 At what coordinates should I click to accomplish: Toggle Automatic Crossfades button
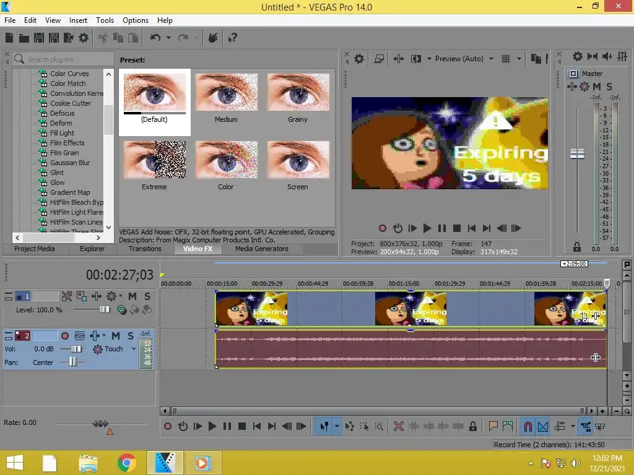coord(543,427)
